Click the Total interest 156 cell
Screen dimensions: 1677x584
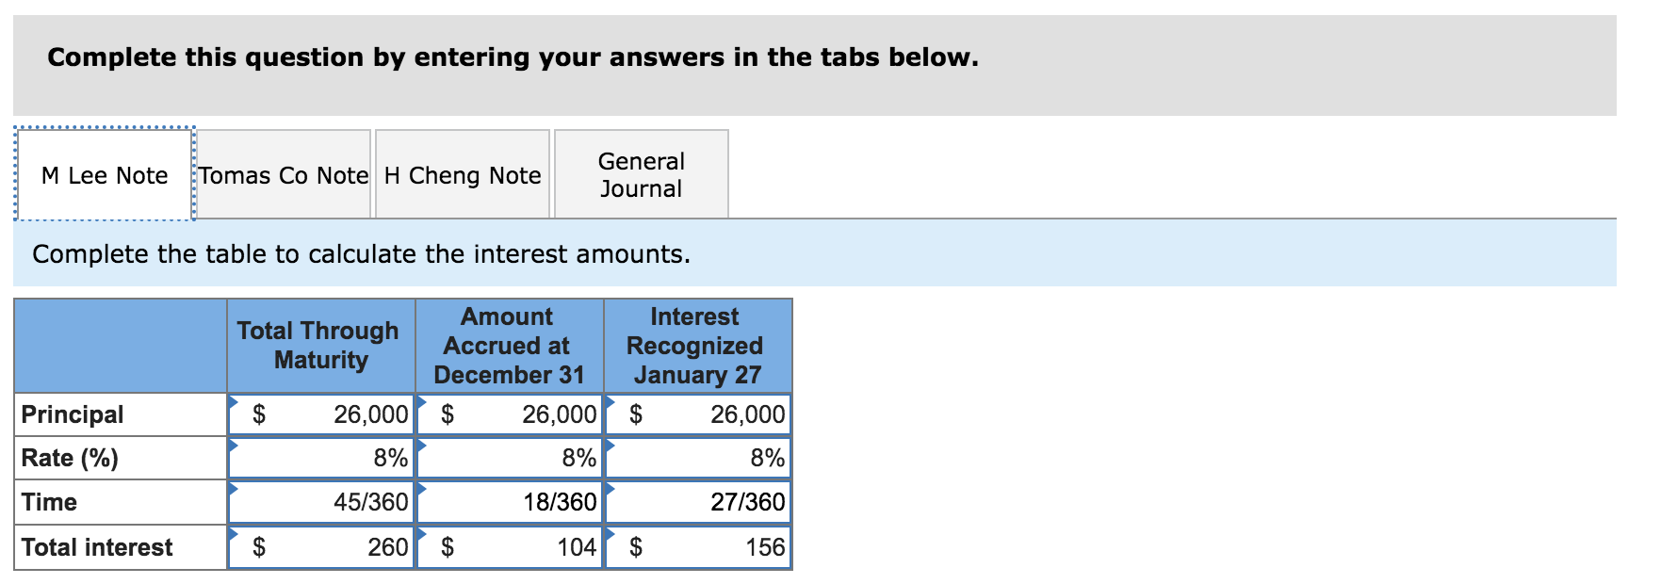[x=698, y=547]
